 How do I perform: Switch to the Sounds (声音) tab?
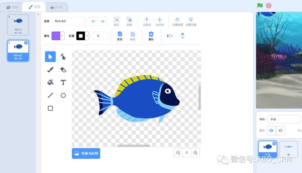click(x=56, y=7)
